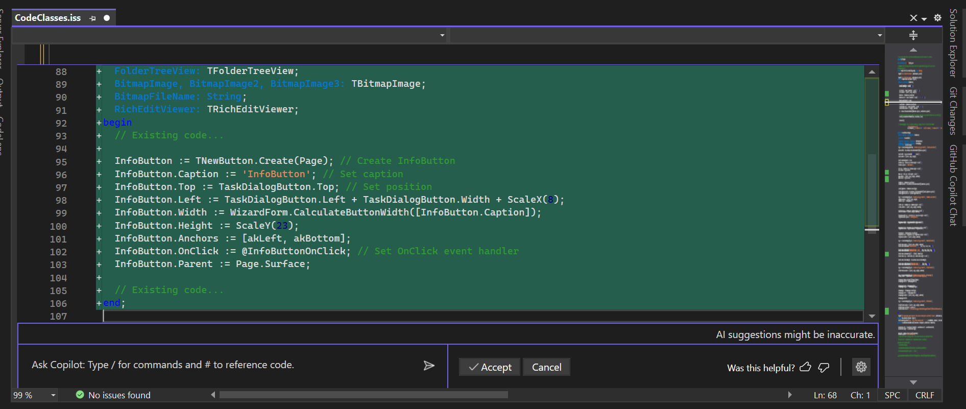Cancel the Copilot suggestion
Screen dimensions: 966x409
click(x=546, y=367)
